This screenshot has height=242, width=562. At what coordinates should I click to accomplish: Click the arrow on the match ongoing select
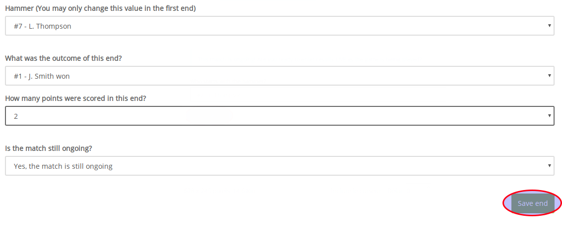(x=549, y=166)
